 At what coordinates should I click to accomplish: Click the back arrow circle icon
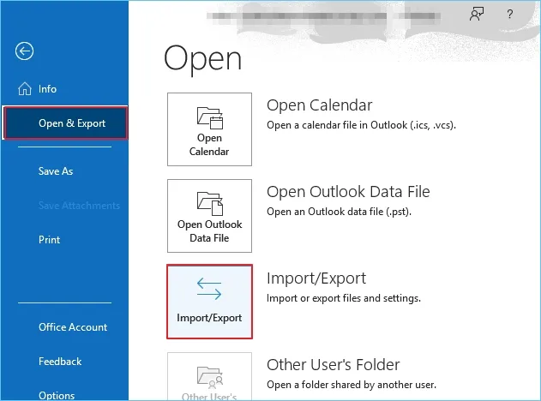pyautogui.click(x=24, y=51)
